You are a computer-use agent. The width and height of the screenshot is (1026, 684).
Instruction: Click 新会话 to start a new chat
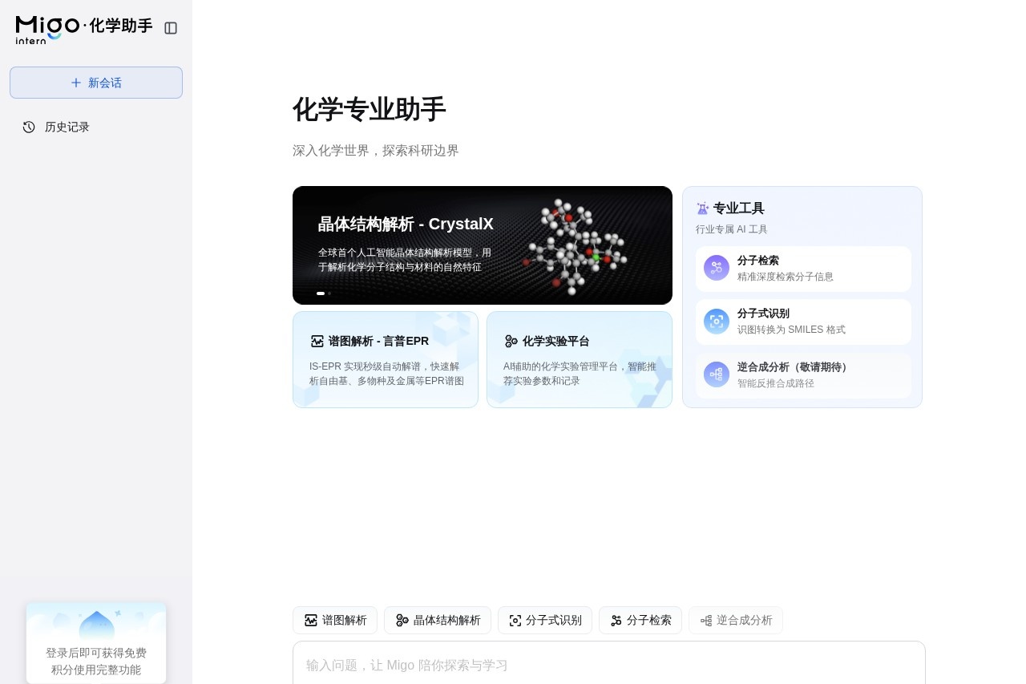(96, 83)
